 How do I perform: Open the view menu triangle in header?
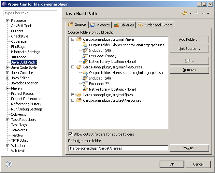point(208,13)
